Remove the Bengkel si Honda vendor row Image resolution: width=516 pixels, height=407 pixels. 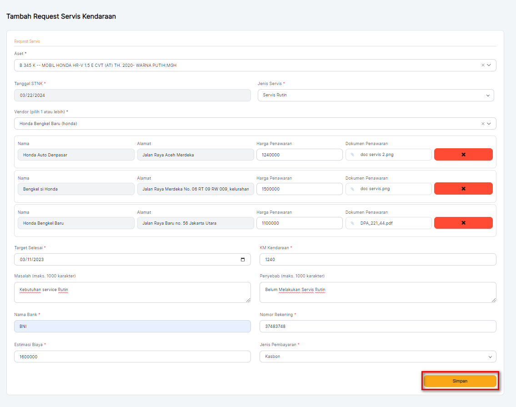point(463,189)
